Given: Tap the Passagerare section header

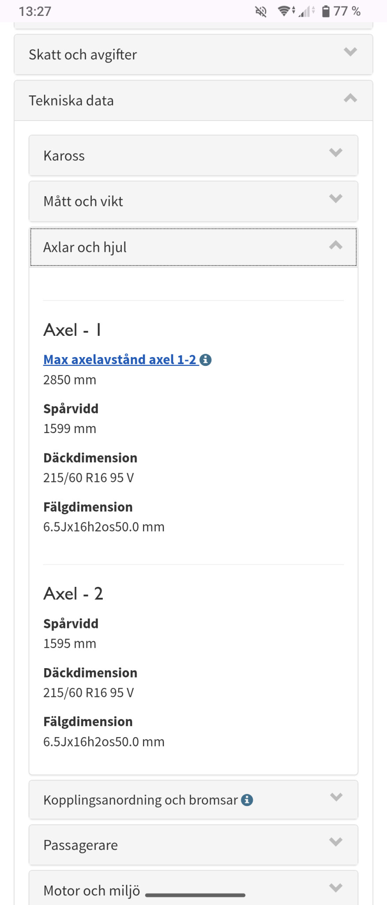Looking at the screenshot, I should [81, 845].
